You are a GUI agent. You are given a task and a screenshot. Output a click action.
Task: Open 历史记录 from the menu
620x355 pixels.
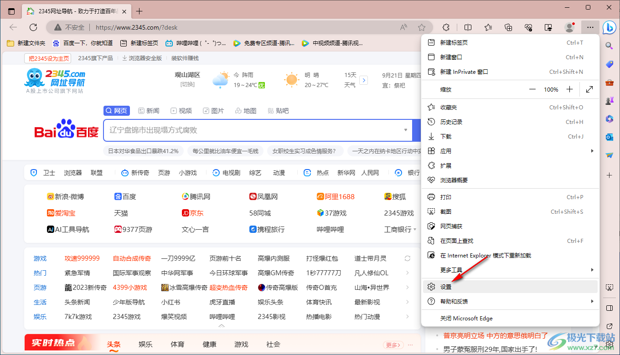point(510,122)
